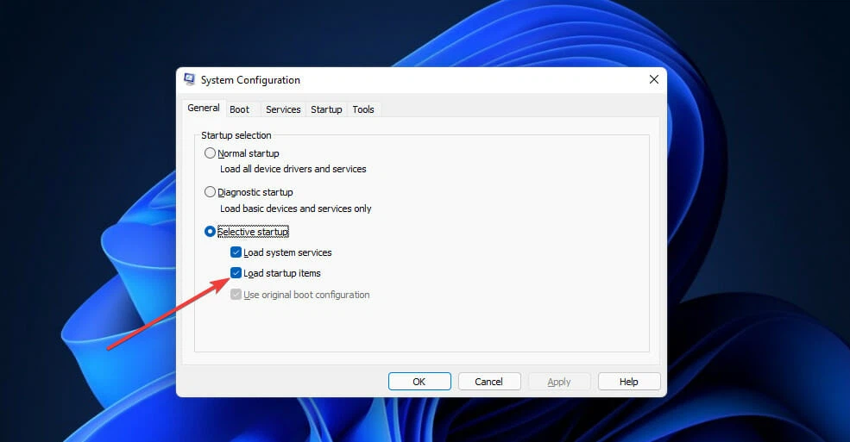The image size is (850, 442).
Task: Click the System Configuration title bar text
Action: tap(250, 80)
